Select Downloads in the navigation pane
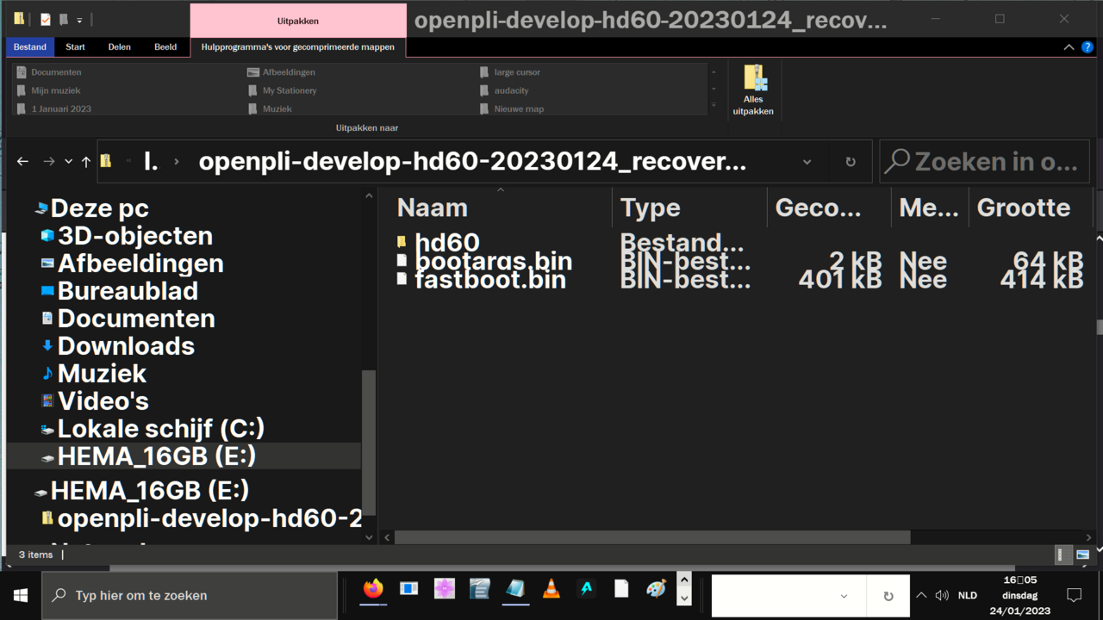This screenshot has width=1103, height=620. [x=126, y=346]
